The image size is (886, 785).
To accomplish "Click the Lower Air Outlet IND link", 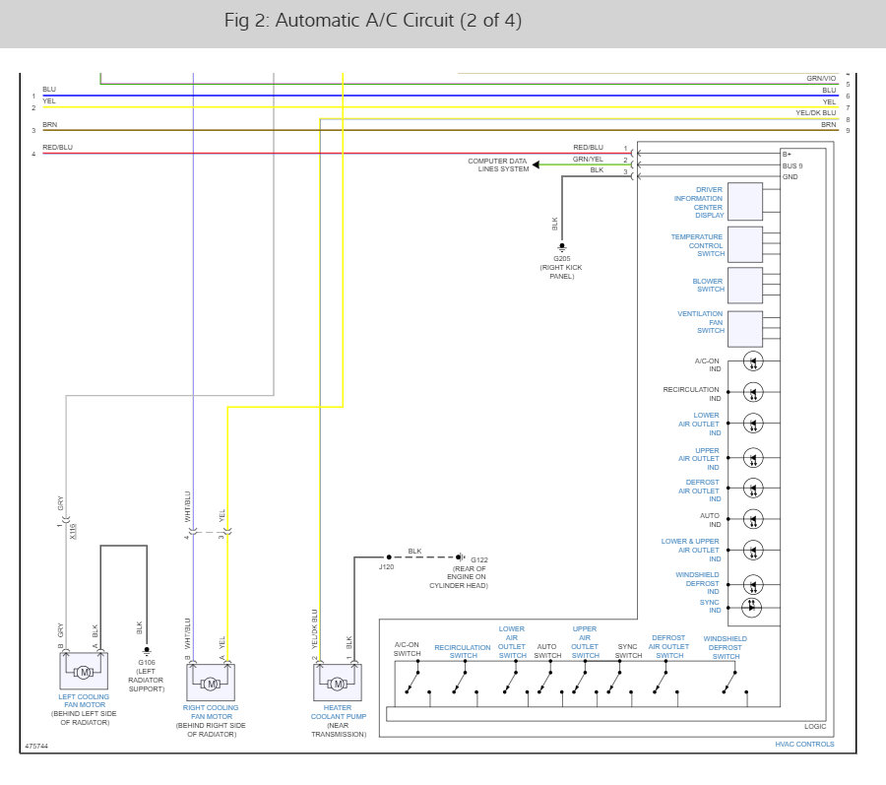I will pyautogui.click(x=700, y=424).
